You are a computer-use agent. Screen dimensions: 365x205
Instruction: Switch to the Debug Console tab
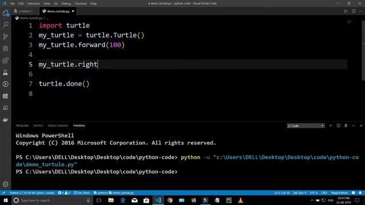[58, 126]
